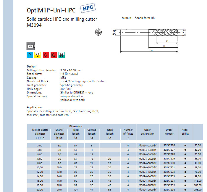
Task: Click the M3094 – Shank form HB caption
Action: pyautogui.click(x=138, y=18)
